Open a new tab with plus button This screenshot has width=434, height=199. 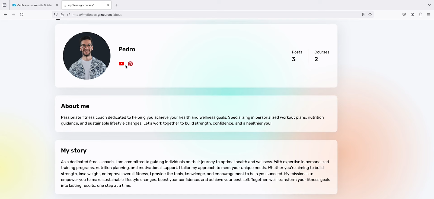pyautogui.click(x=116, y=5)
